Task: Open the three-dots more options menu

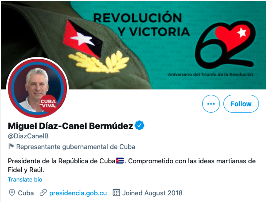Action: pos(211,104)
